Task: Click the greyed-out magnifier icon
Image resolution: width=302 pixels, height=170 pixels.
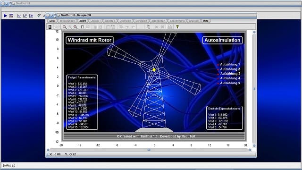Action: pyautogui.click(x=70, y=27)
